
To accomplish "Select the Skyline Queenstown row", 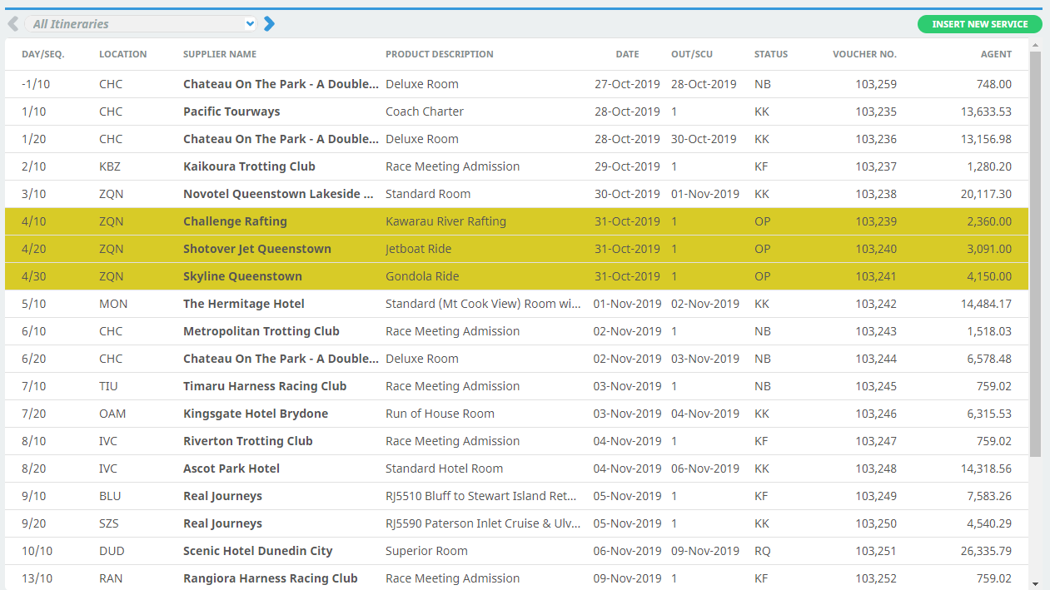I will click(x=516, y=276).
